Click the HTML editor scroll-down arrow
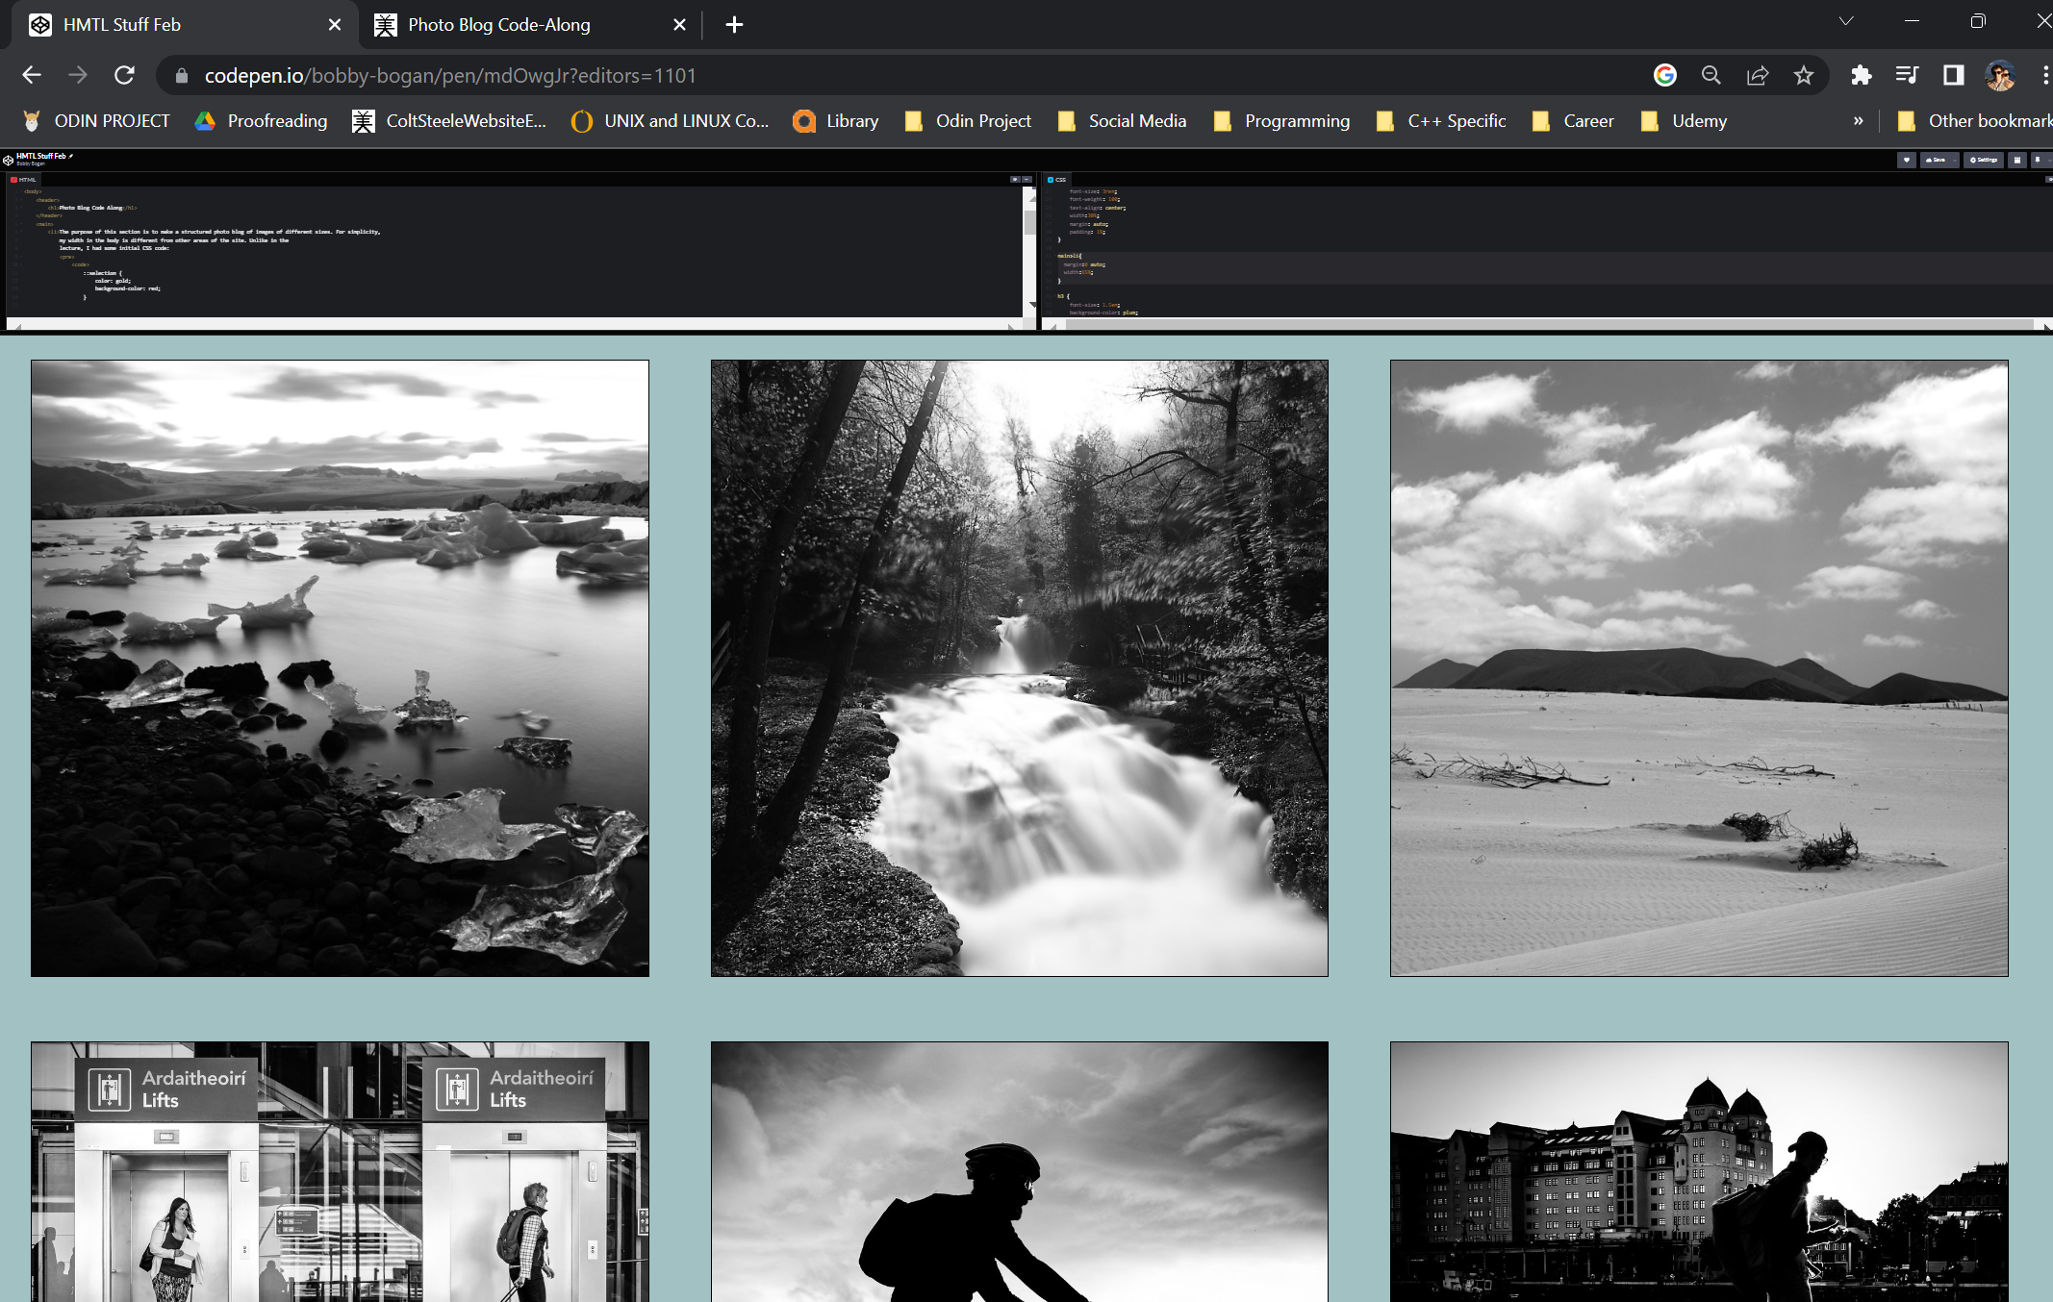Screen dimensions: 2053x1302 [1032, 305]
